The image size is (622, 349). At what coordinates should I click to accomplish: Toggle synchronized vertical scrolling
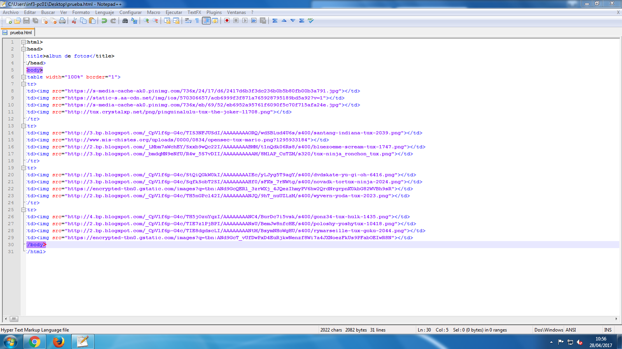[x=167, y=21]
